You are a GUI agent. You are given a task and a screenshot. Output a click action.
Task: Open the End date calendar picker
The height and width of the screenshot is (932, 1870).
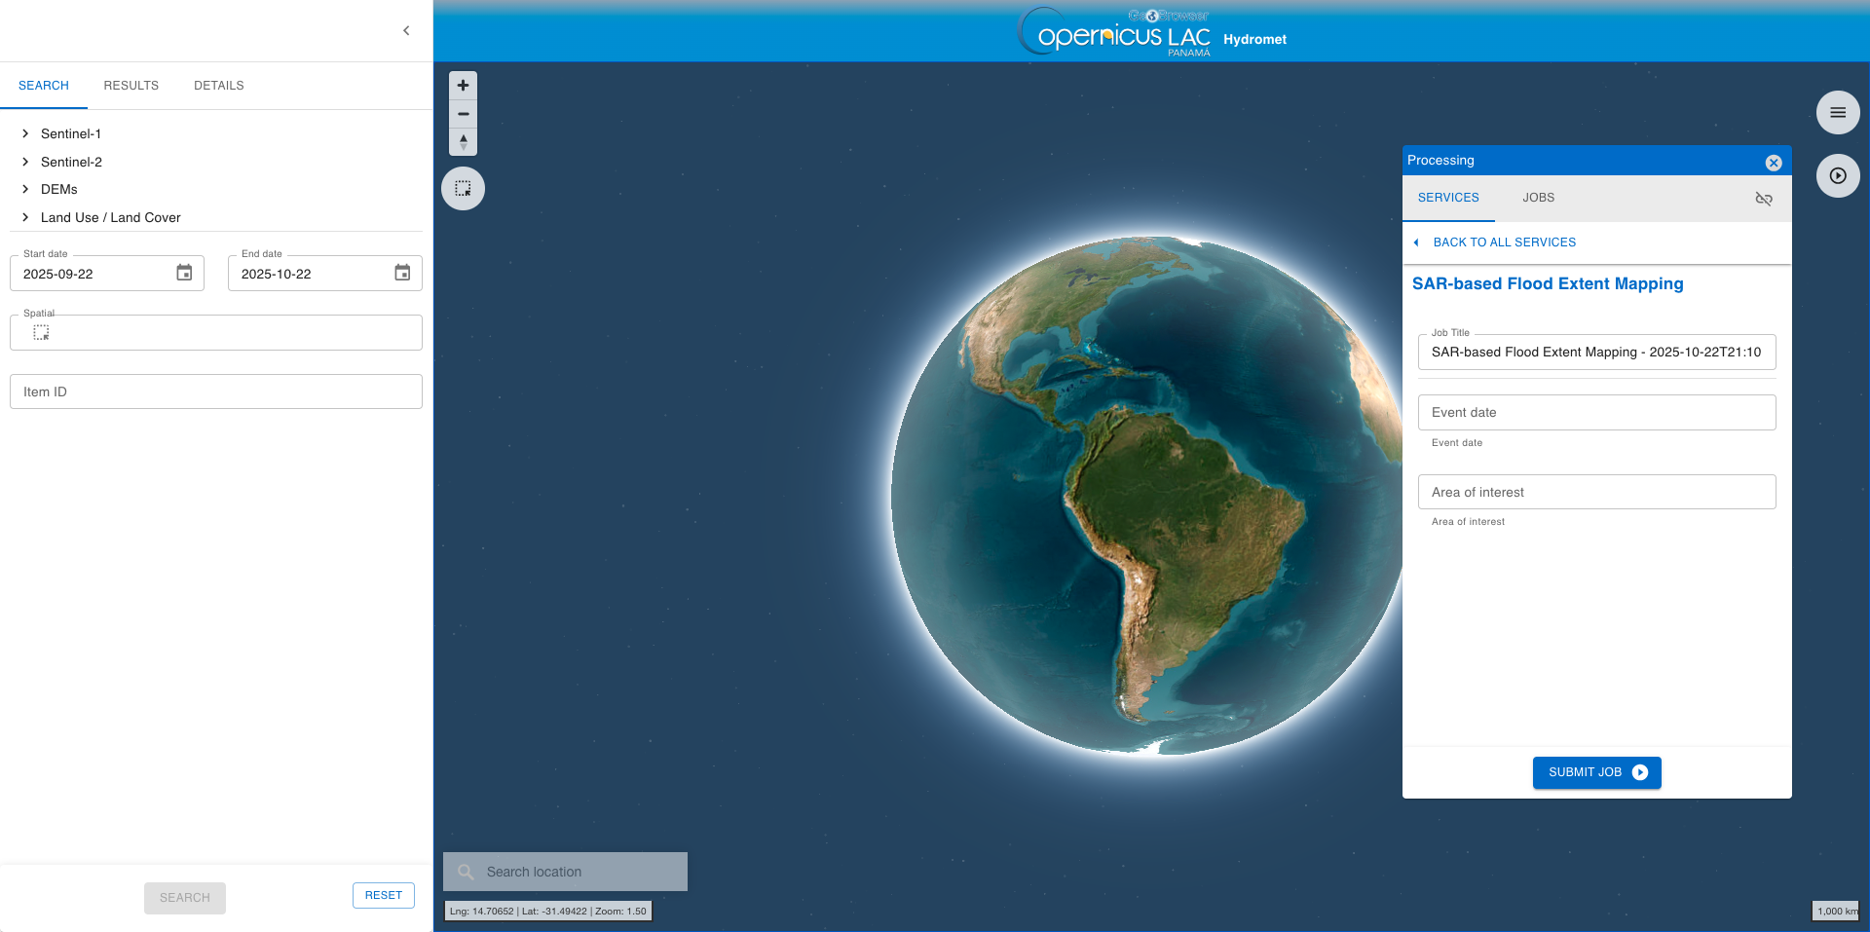(x=402, y=274)
